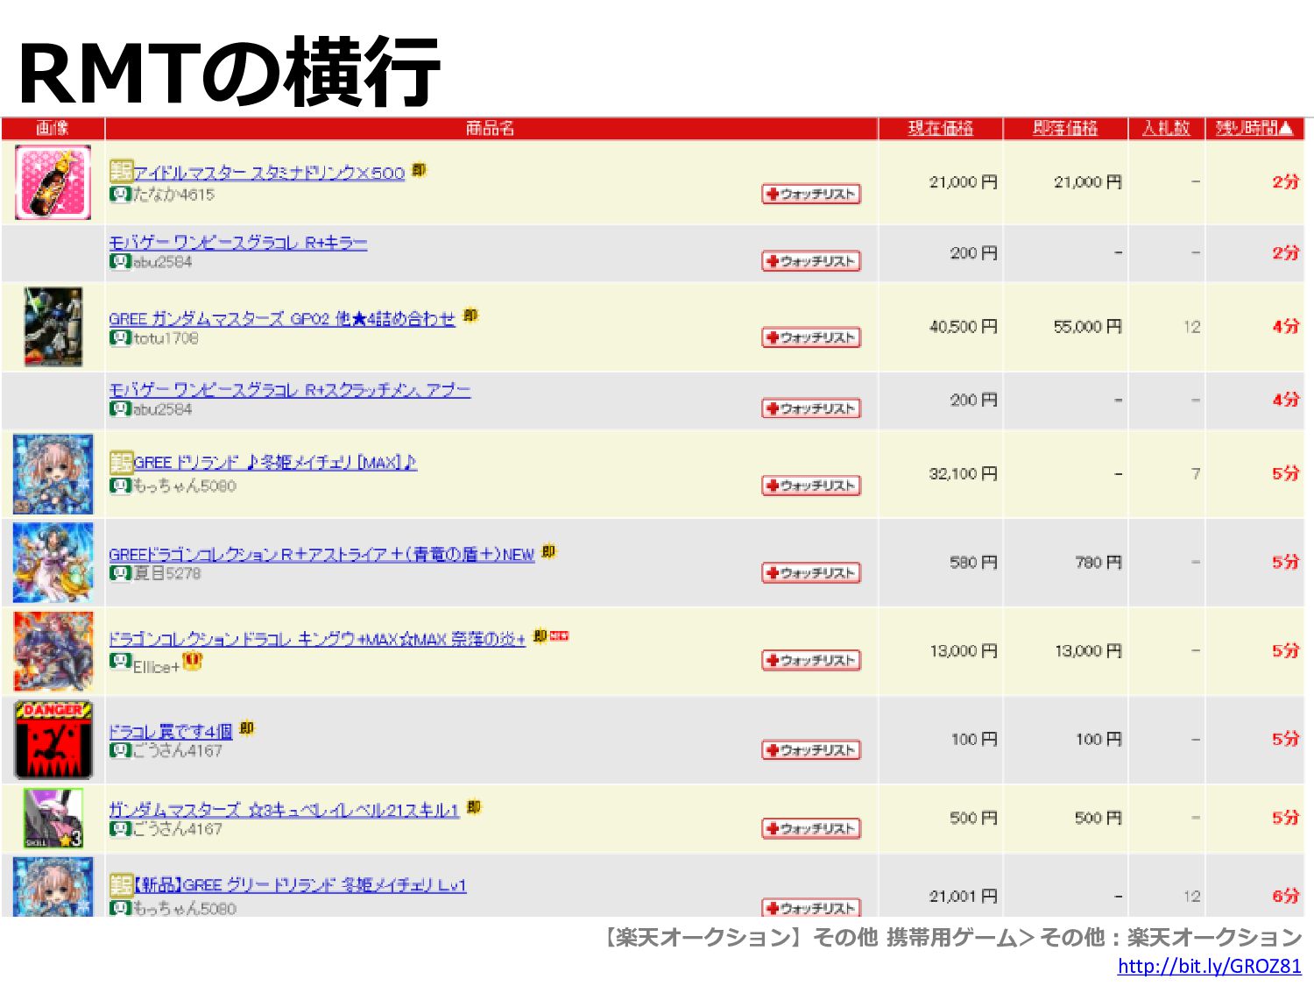Open GREE ガンダムマスターズ GP02 listing

click(x=281, y=318)
